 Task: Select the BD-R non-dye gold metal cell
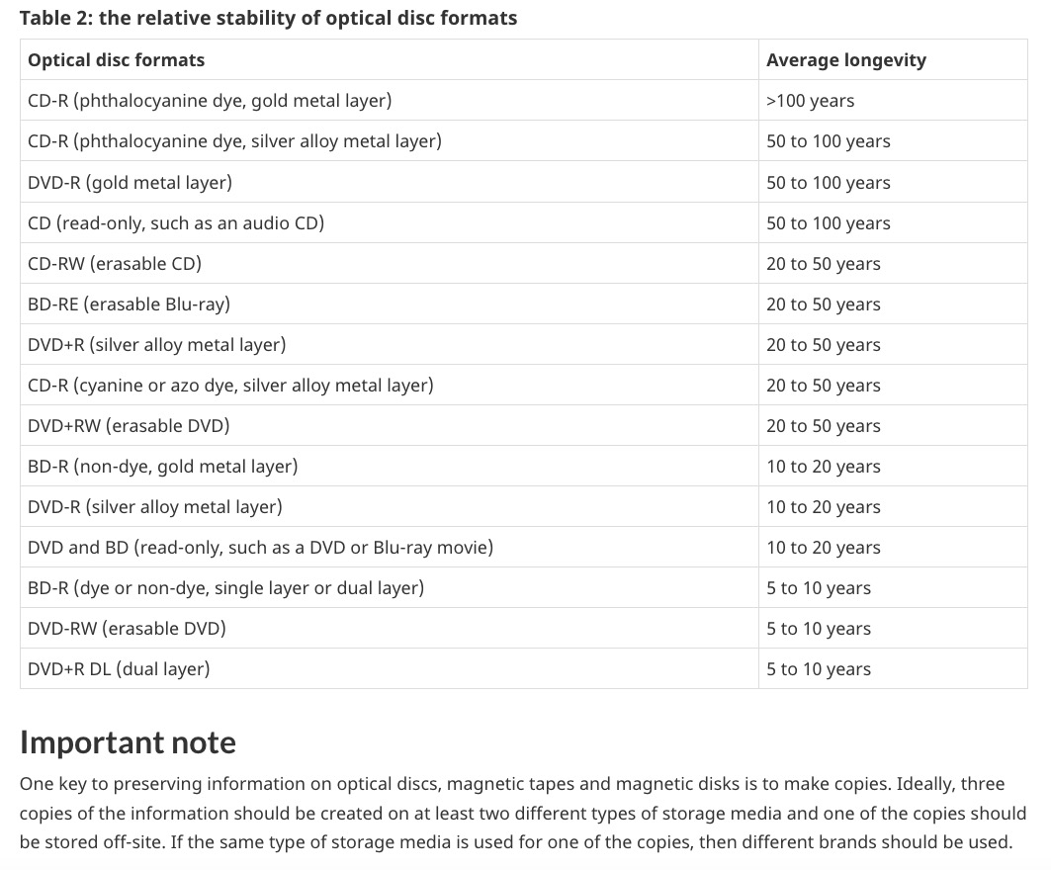click(x=390, y=467)
